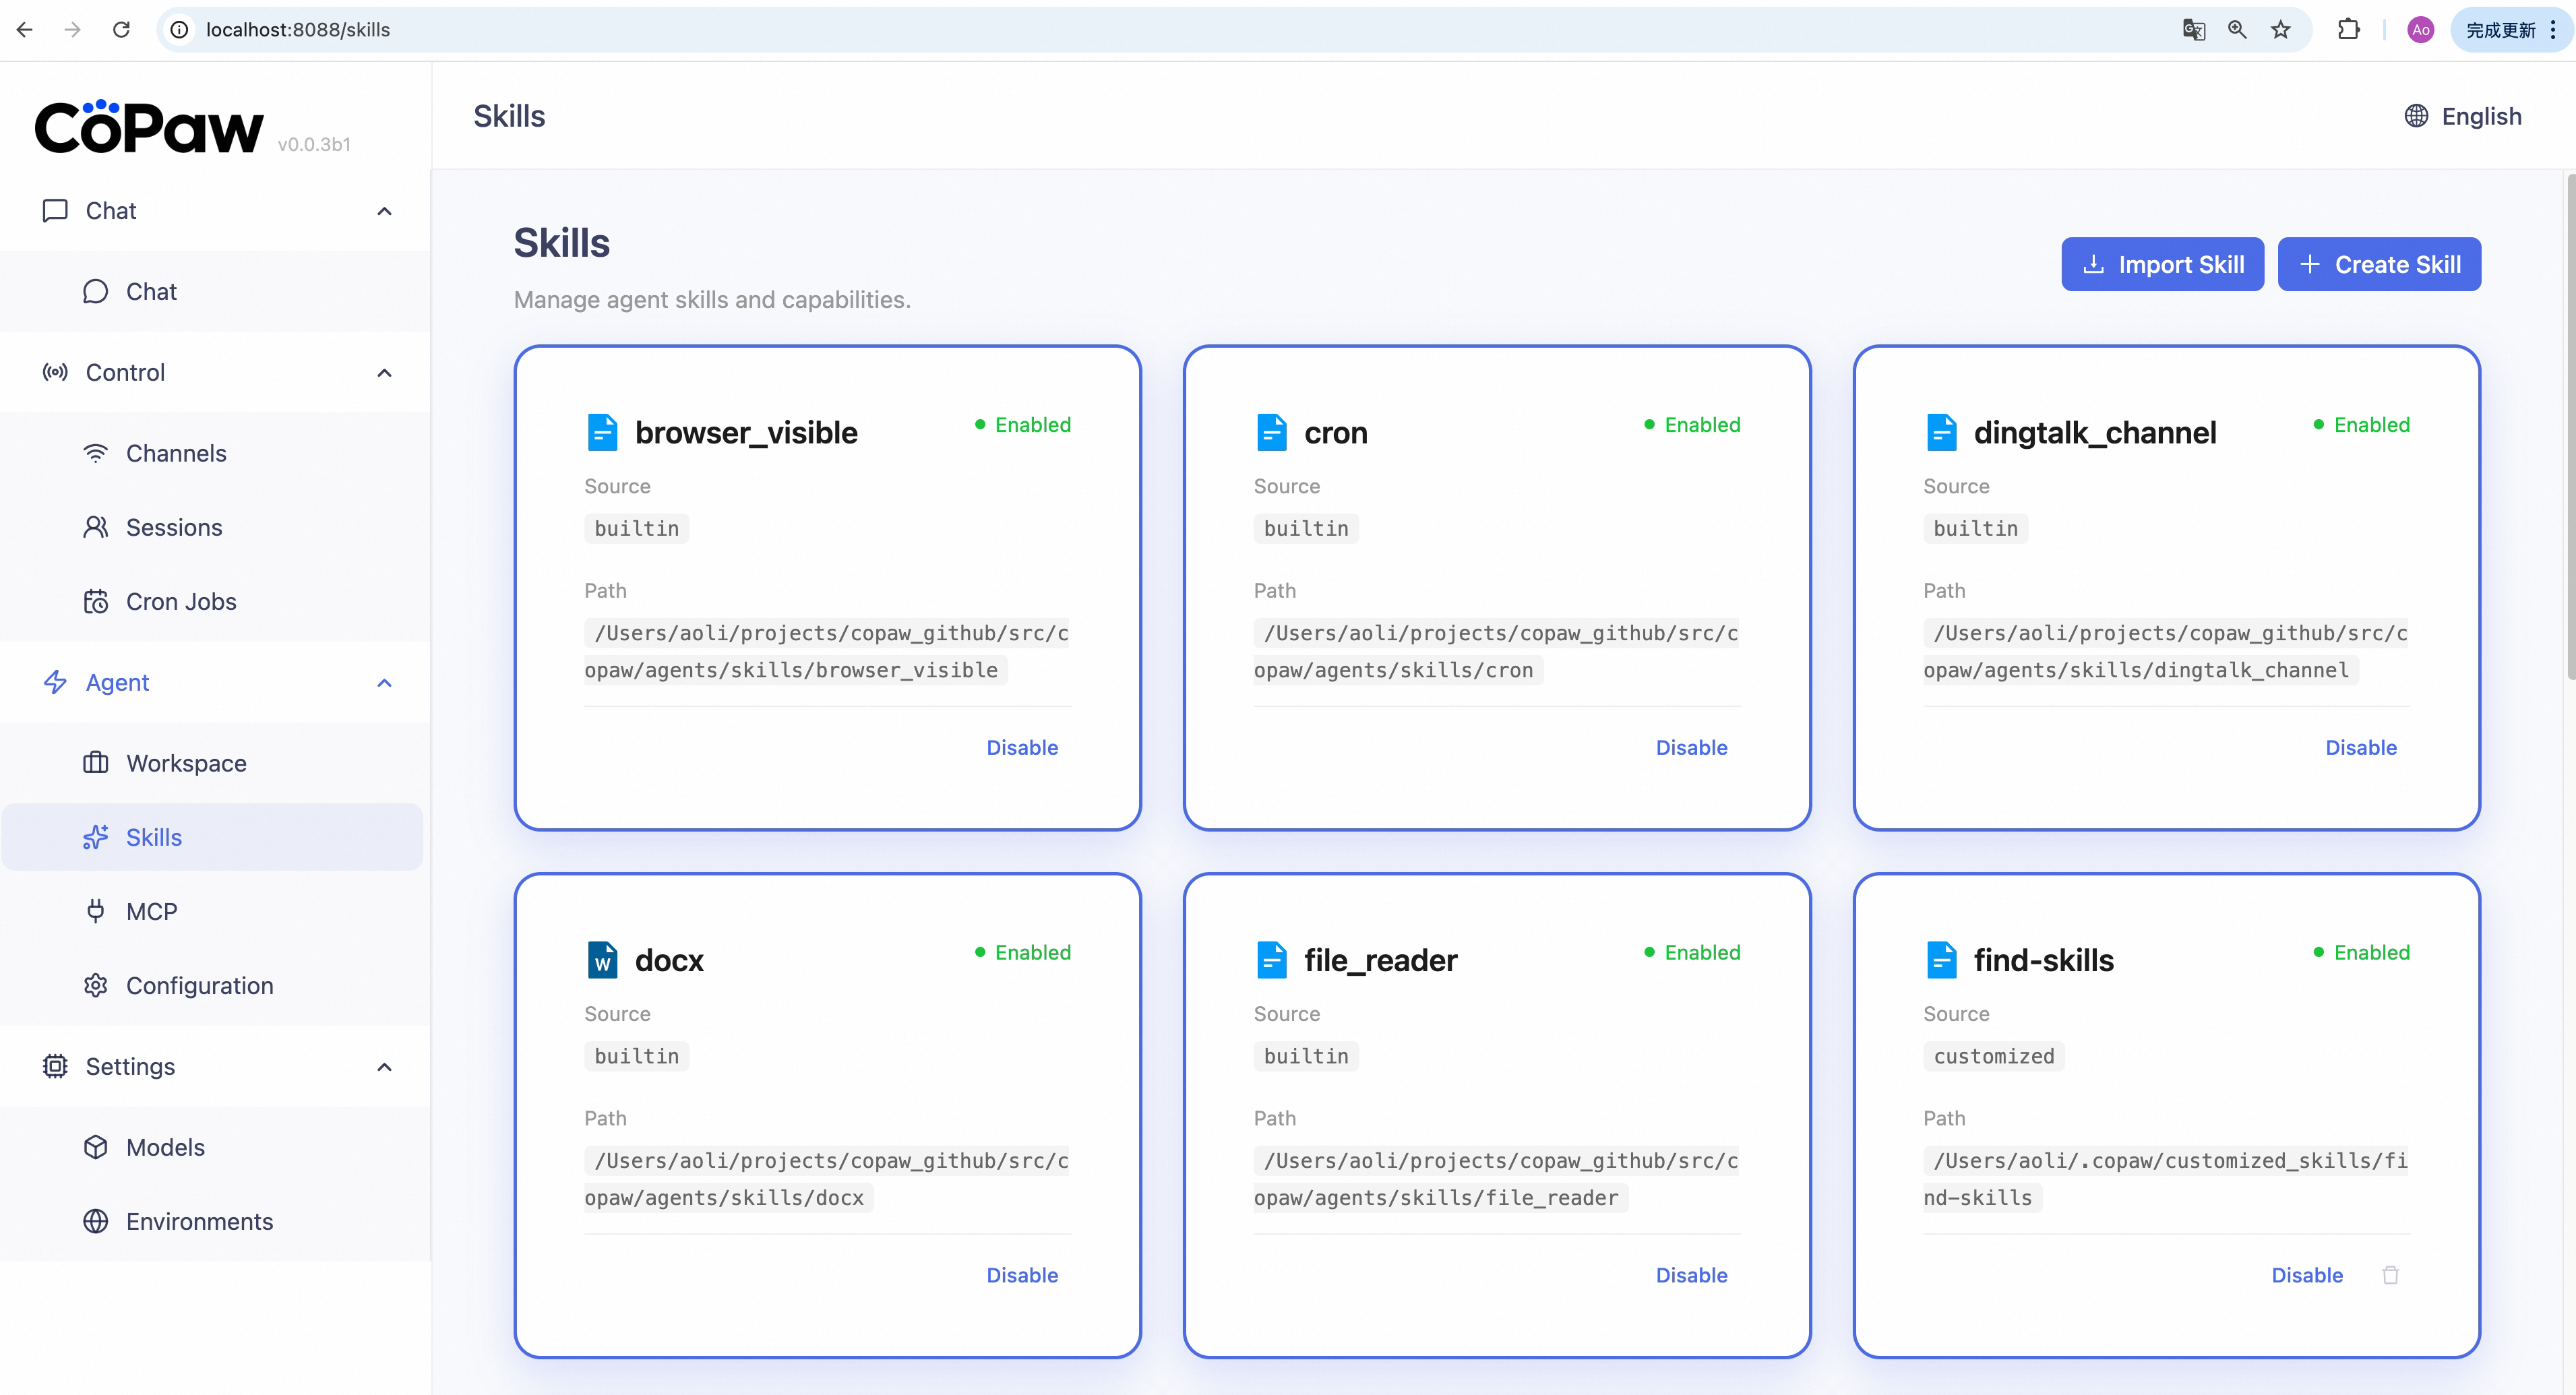
Task: Click the bookmark star icon in address bar
Action: [x=2280, y=30]
